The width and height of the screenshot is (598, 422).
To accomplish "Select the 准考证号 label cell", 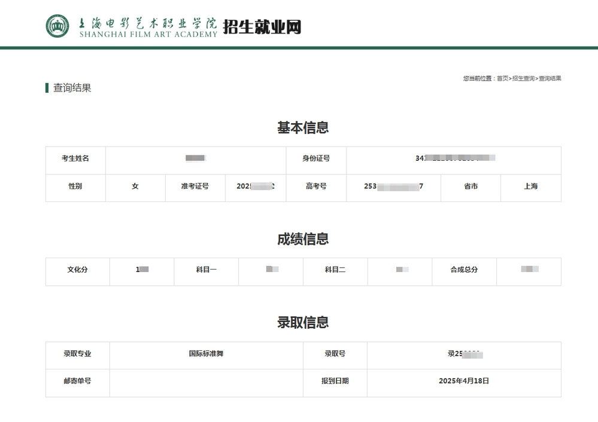I will coord(195,186).
